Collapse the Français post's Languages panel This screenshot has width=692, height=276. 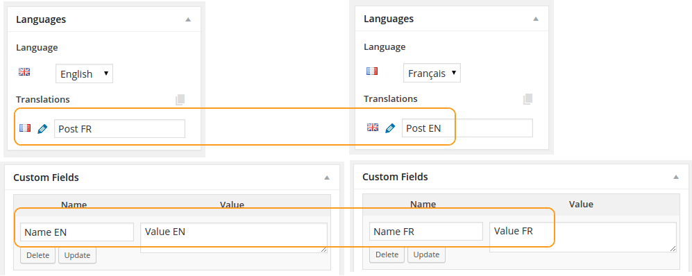click(x=536, y=19)
